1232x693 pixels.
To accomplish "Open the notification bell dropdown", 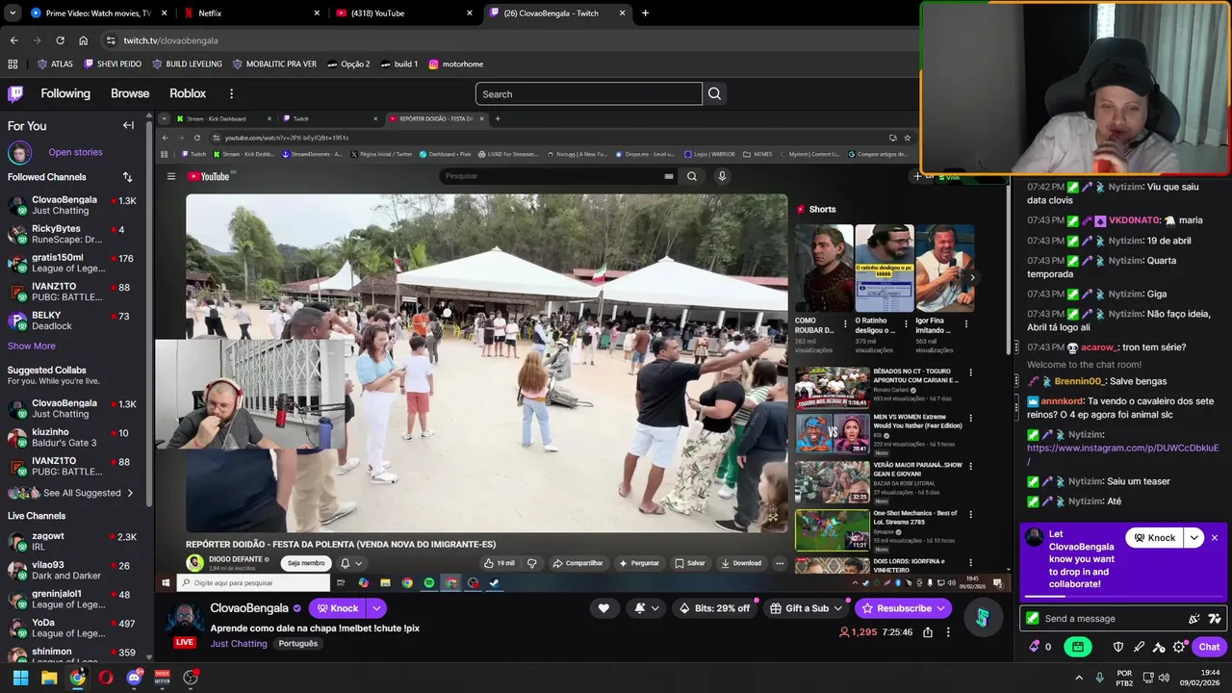I will pyautogui.click(x=646, y=607).
